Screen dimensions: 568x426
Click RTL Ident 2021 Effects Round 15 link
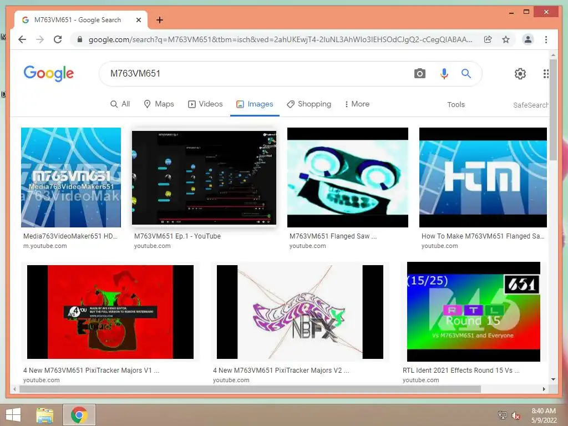[461, 370]
